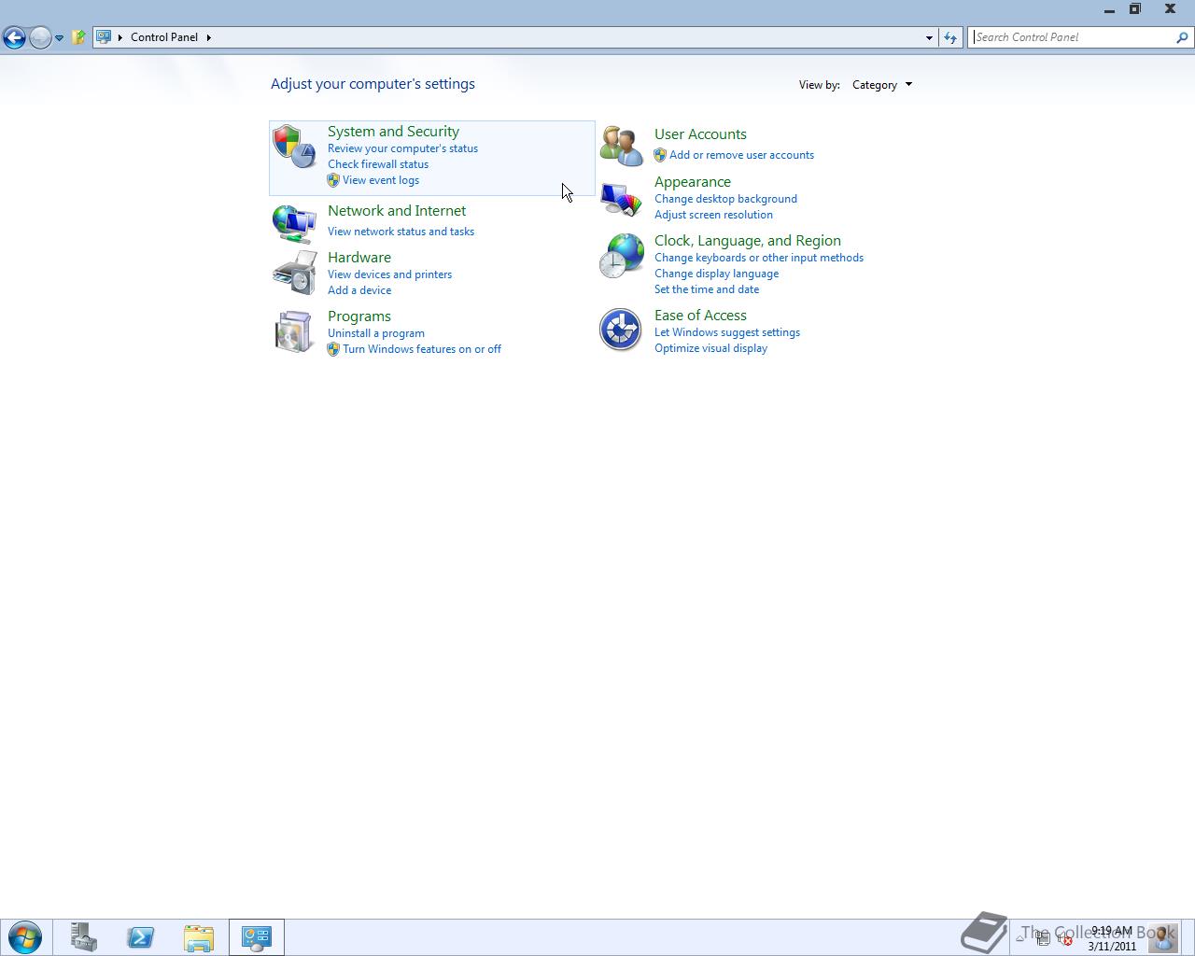Image resolution: width=1195 pixels, height=956 pixels.
Task: Click the up-folder icon beside the navigation arrows
Action: 78,37
